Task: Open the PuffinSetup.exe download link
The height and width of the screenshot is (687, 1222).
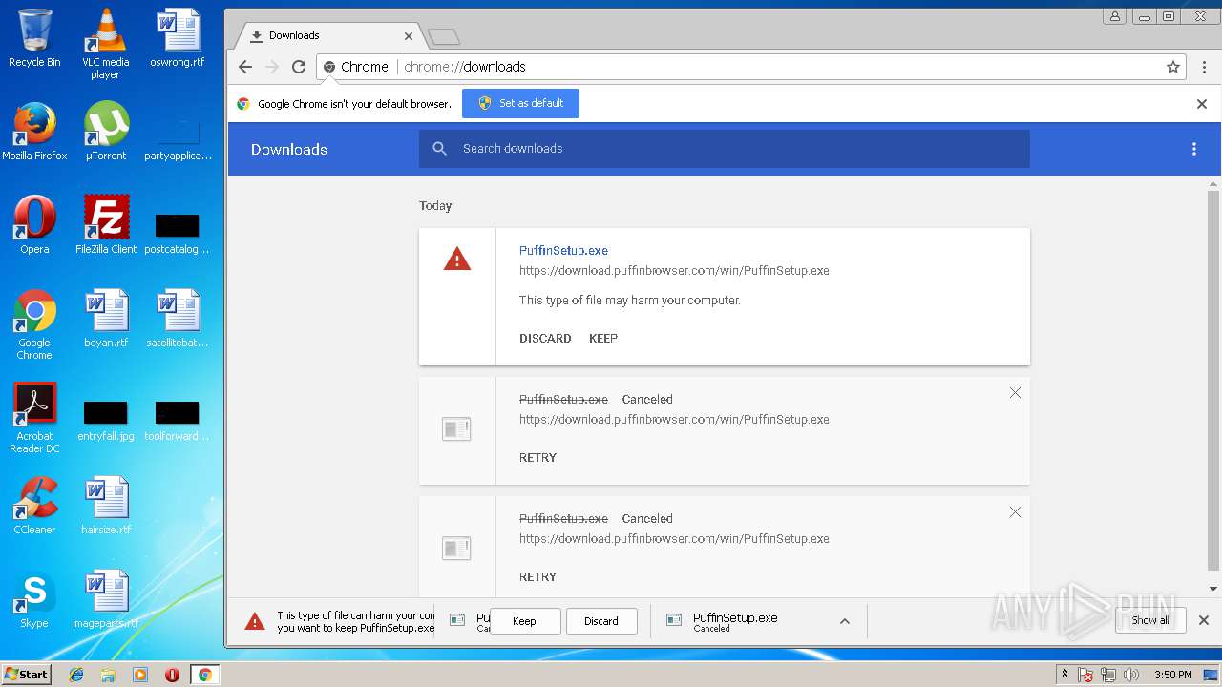Action: (x=563, y=250)
